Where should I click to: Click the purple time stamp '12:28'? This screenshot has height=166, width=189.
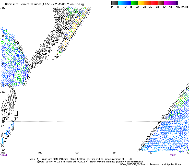[x=3, y=155]
